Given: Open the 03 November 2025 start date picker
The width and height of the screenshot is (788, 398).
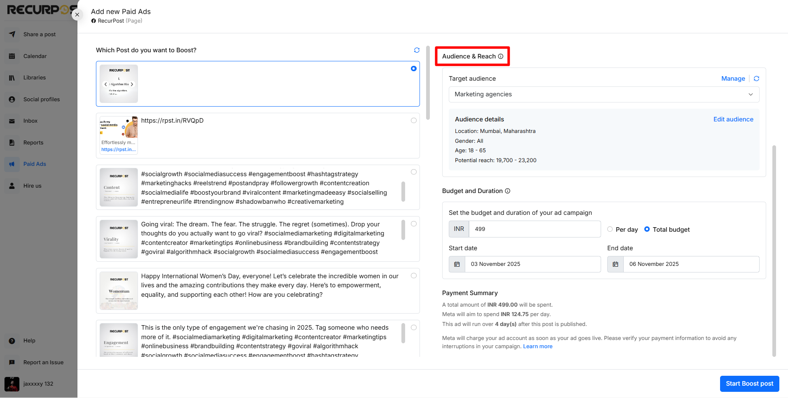Looking at the screenshot, I should pyautogui.click(x=532, y=264).
